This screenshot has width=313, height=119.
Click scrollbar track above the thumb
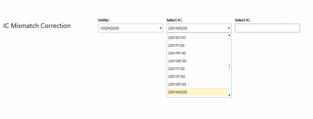pyautogui.click(x=229, y=50)
